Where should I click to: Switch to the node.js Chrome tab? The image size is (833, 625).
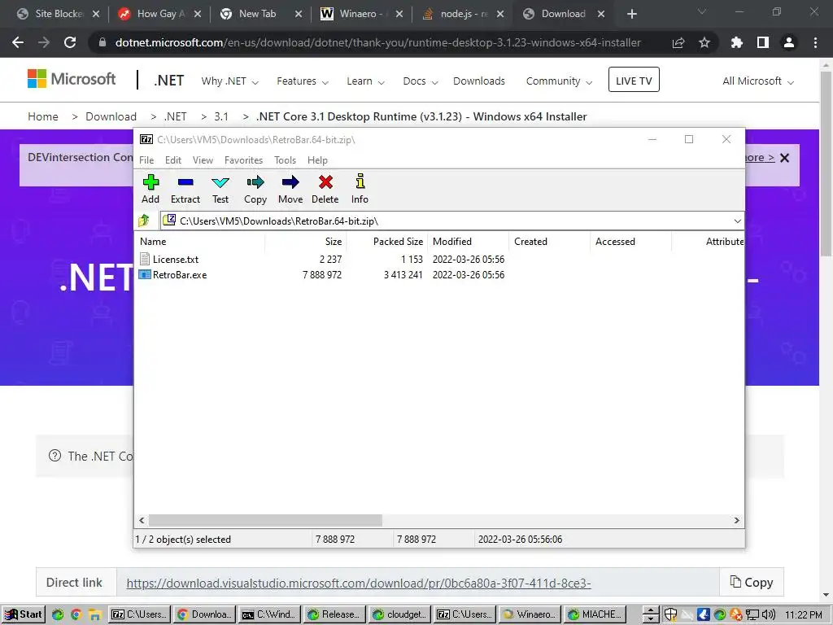point(463,14)
